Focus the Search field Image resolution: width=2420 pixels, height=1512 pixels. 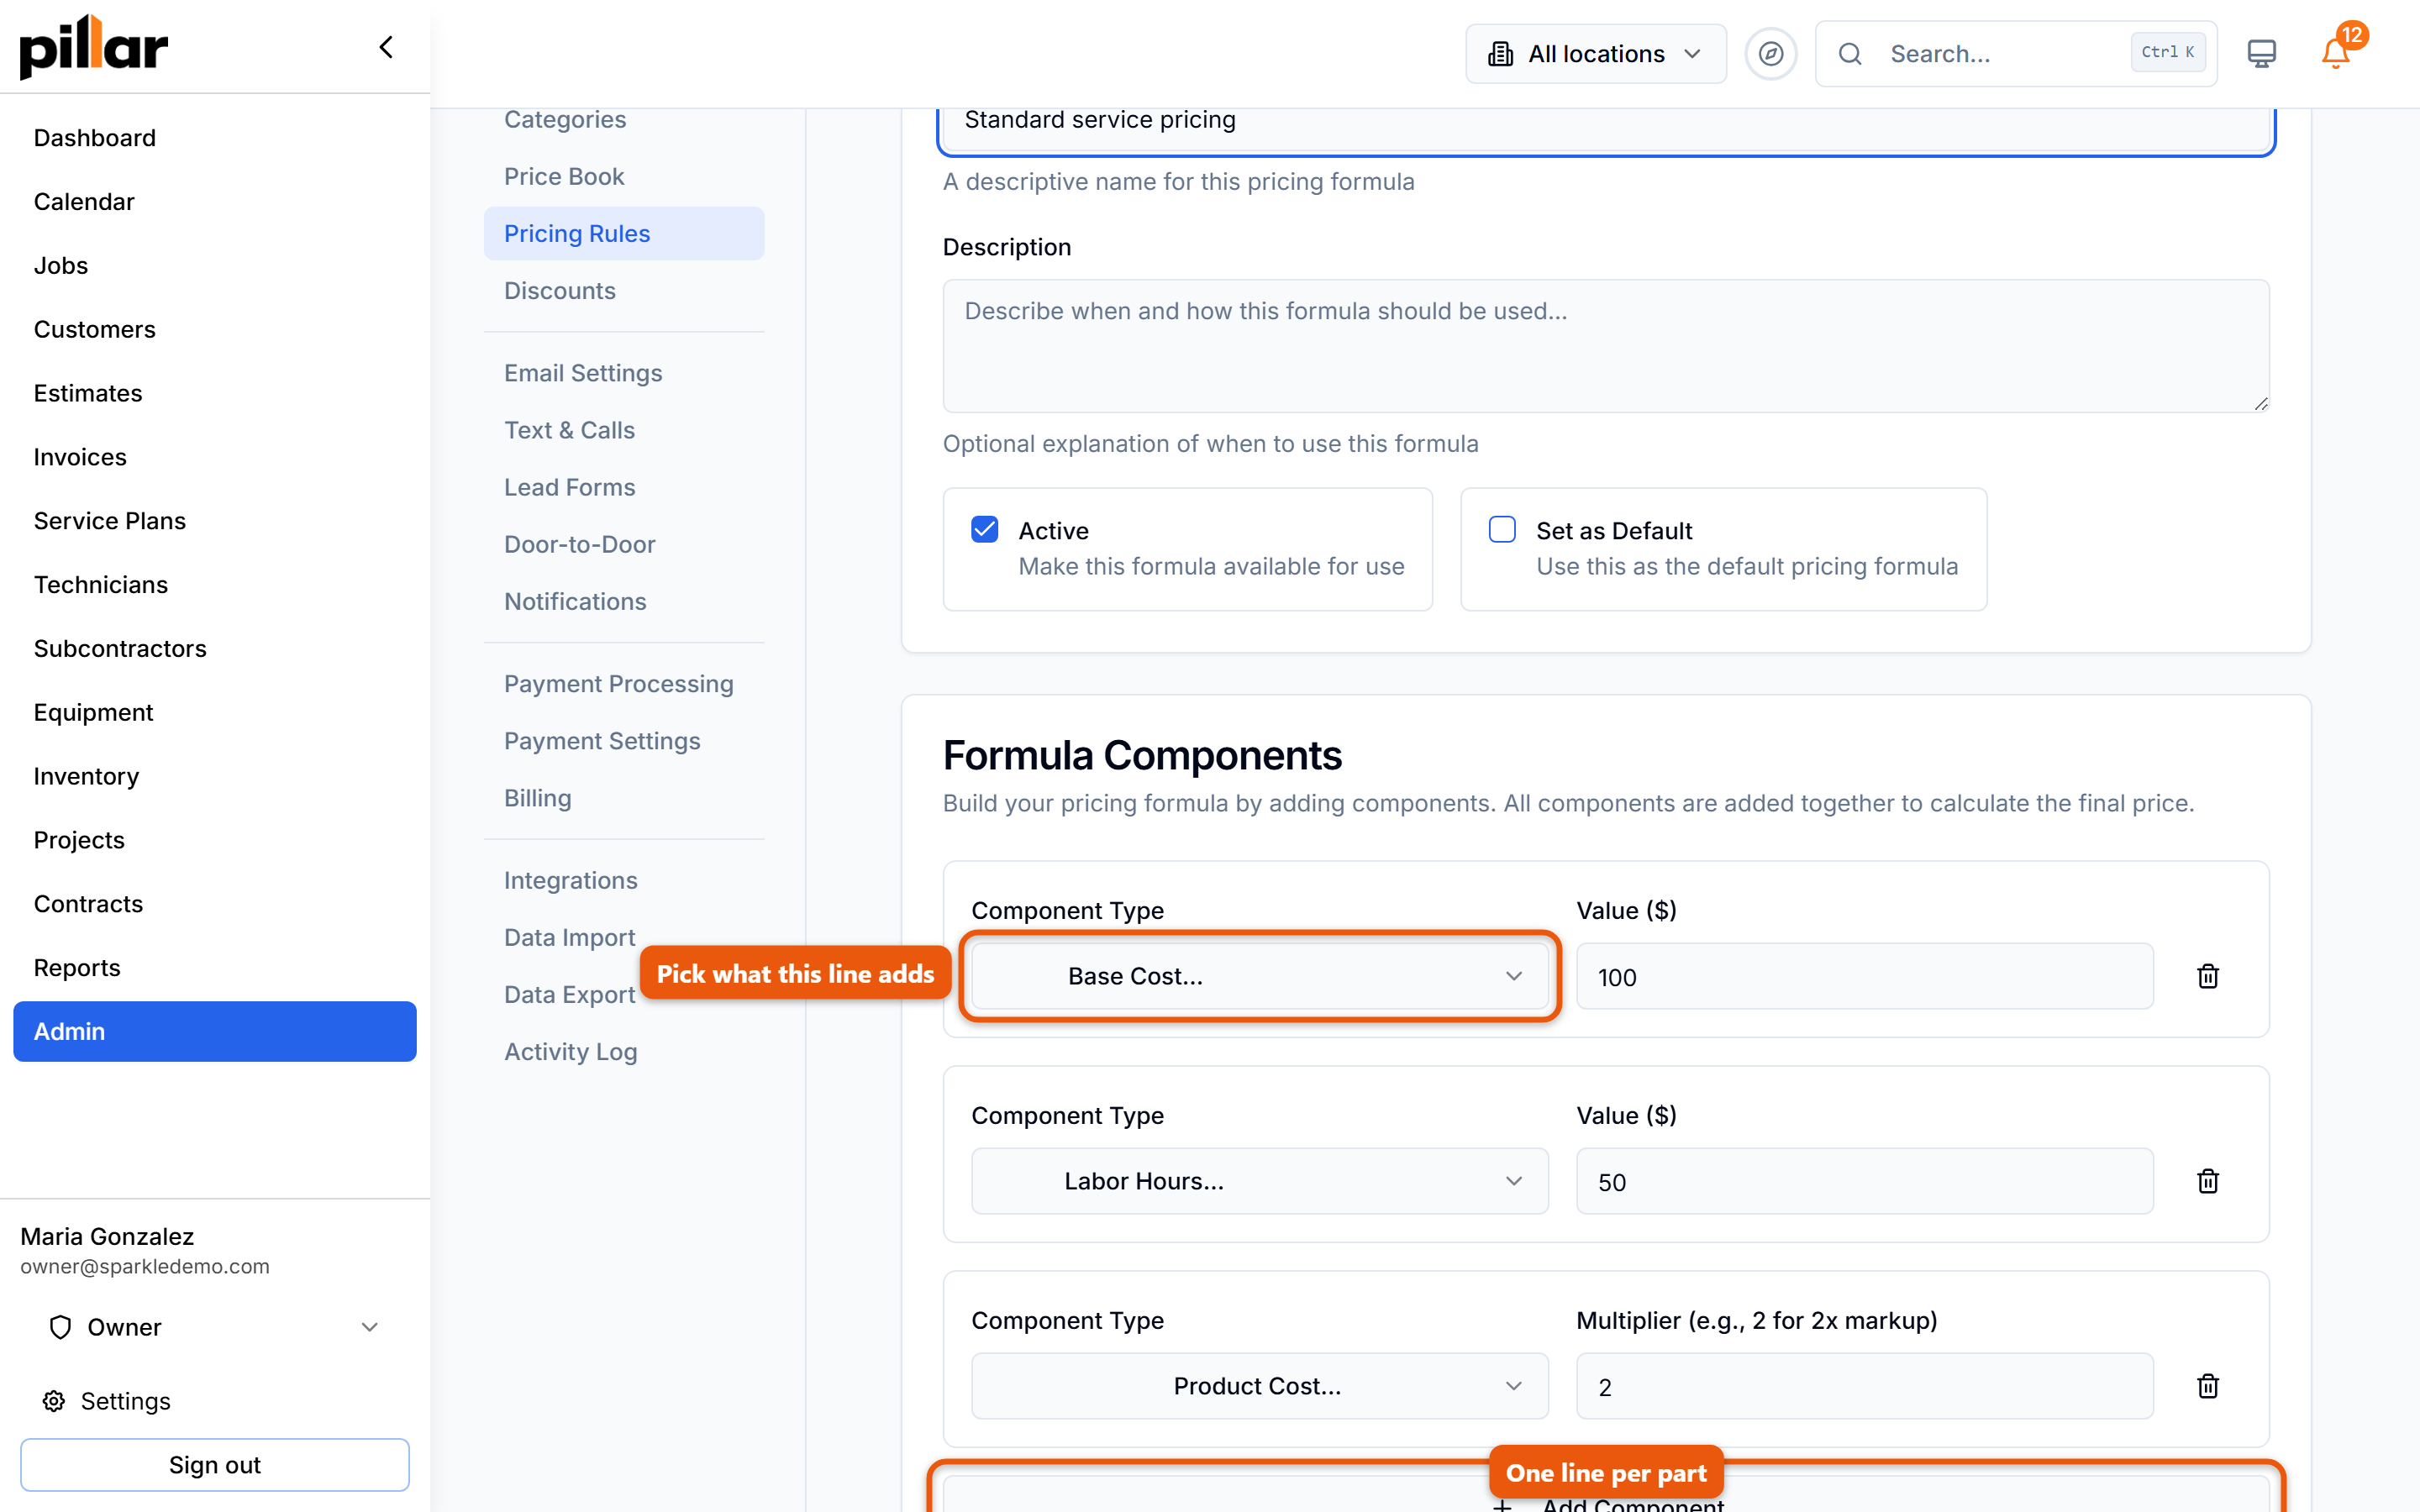click(x=2016, y=54)
